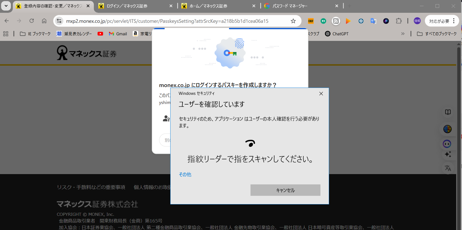Image resolution: width=462 pixels, height=230 pixels.
Task: Click the Chrome profile avatar
Action: pos(417,21)
